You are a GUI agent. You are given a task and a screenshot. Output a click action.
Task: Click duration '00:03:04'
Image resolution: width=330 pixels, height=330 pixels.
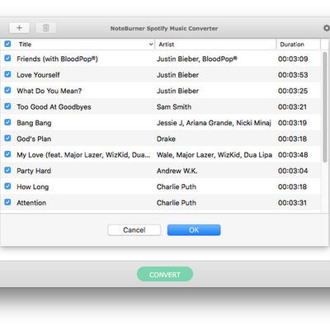pos(293,171)
